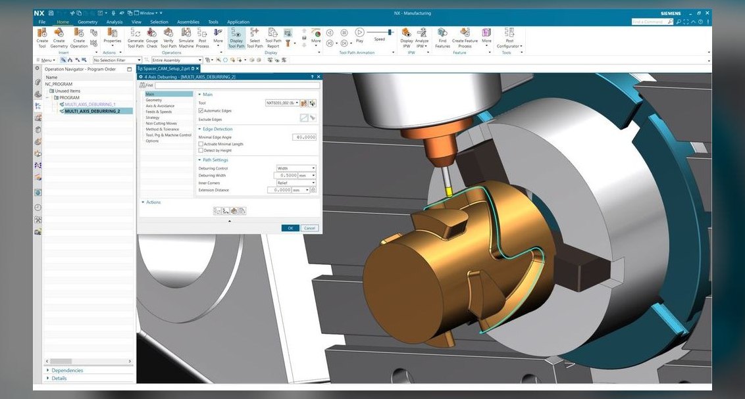Select Axis & Avoidance in dialog list
Viewport: 745px width, 399px height.
click(160, 106)
